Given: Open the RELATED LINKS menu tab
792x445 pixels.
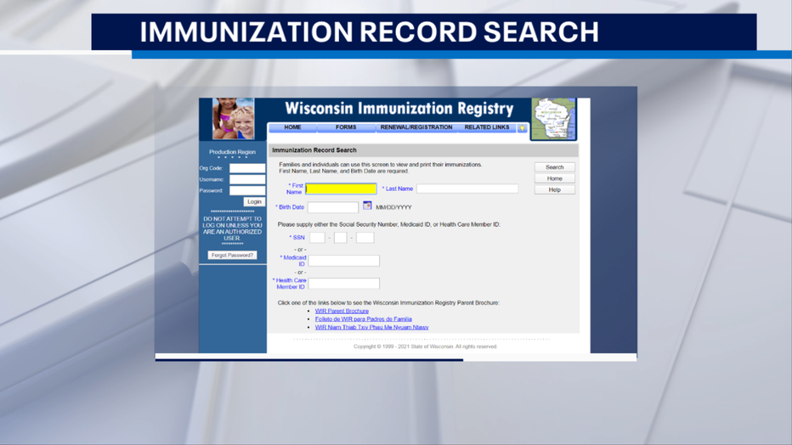Looking at the screenshot, I should click(x=487, y=127).
